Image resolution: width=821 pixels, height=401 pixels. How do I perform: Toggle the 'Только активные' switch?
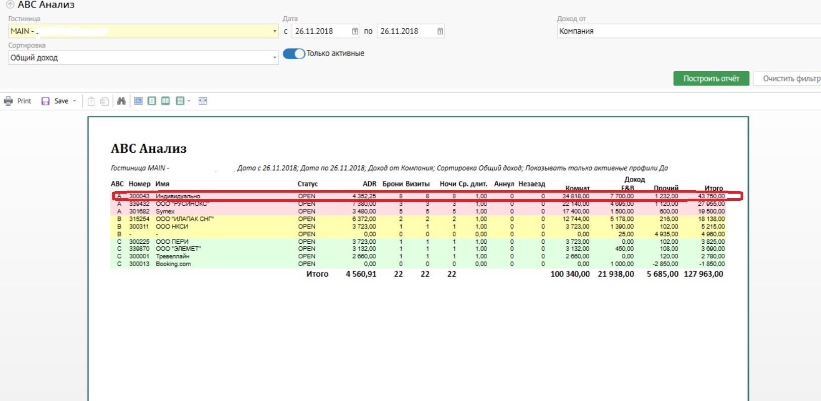click(293, 54)
